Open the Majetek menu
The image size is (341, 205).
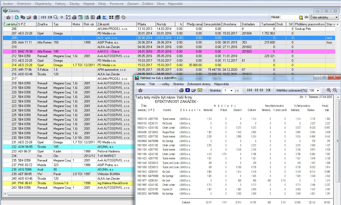(89, 4)
